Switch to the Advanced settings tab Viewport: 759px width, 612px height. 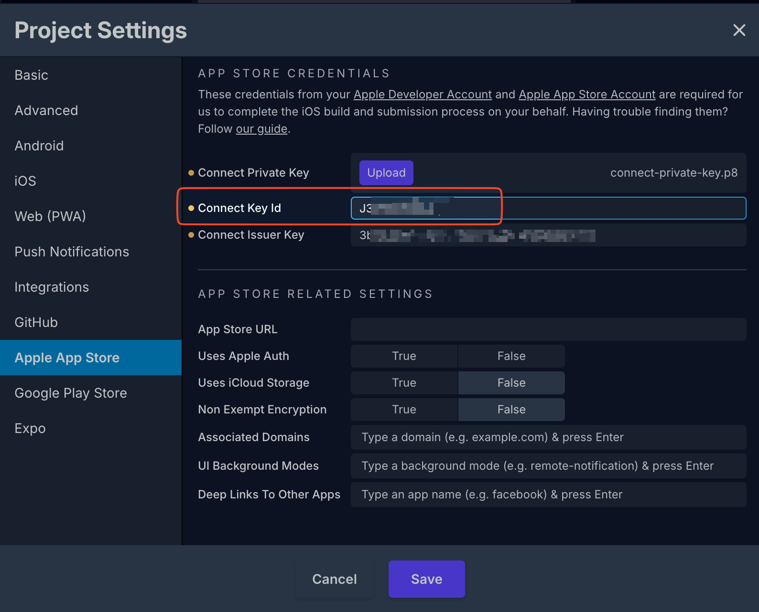point(46,110)
